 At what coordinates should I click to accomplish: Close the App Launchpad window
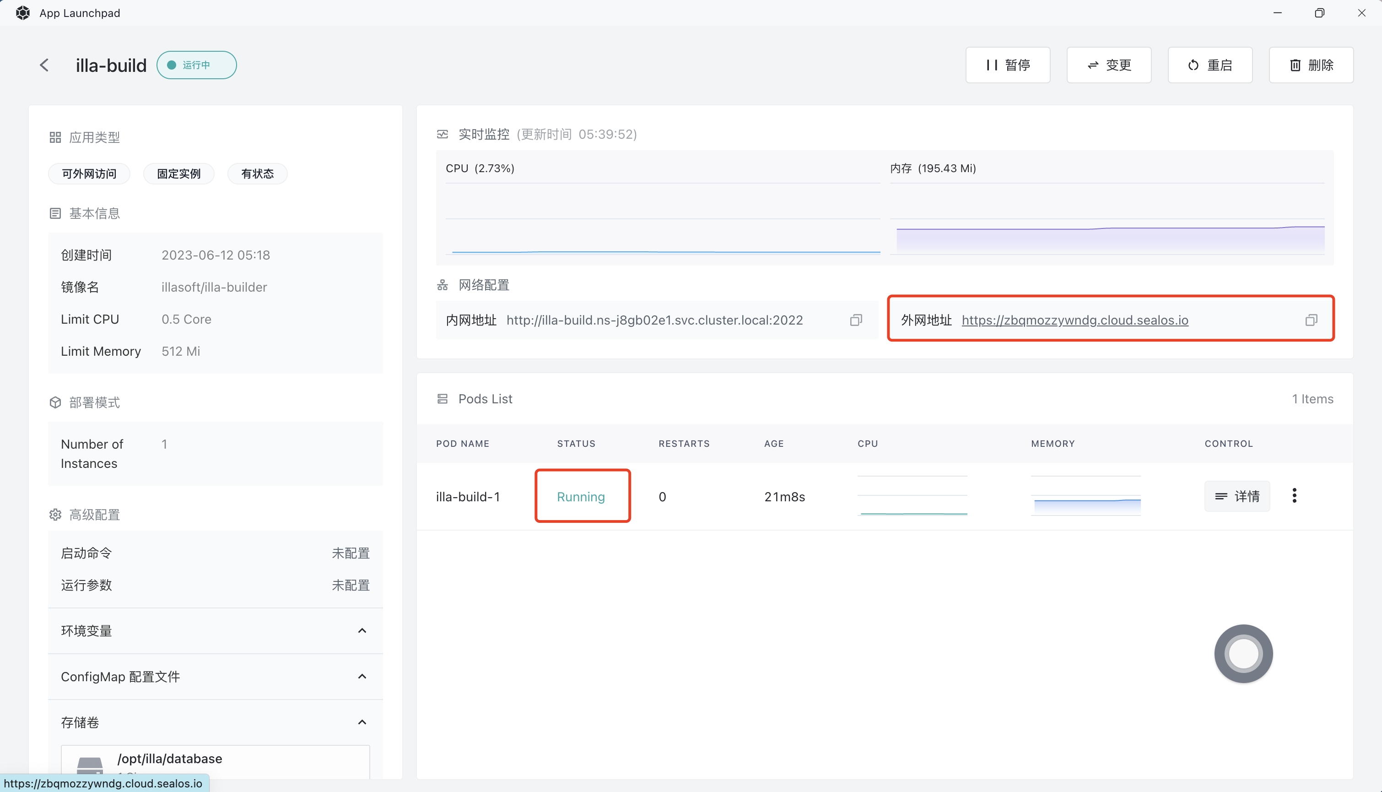(1362, 13)
